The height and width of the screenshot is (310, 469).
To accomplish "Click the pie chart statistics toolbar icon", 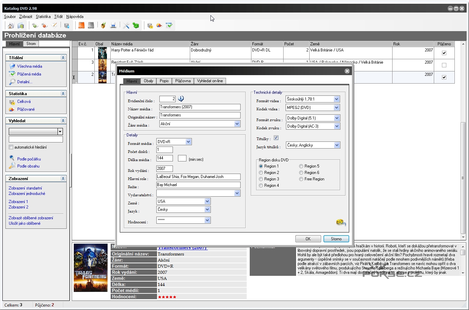I will point(159,25).
